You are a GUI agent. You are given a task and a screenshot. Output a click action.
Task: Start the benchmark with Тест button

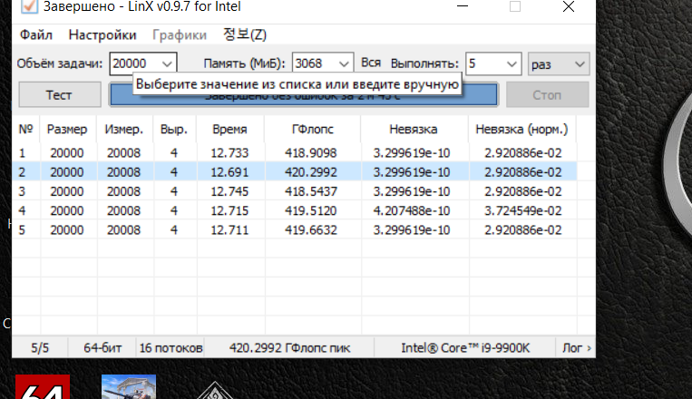tap(60, 95)
